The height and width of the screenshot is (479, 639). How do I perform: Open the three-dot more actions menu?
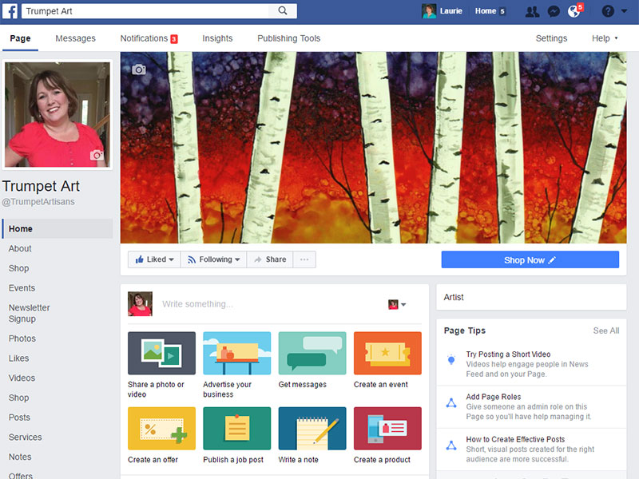tap(304, 259)
